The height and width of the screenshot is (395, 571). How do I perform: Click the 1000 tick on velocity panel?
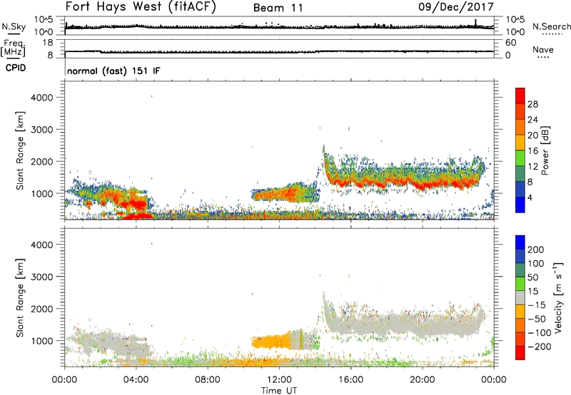pos(41,341)
